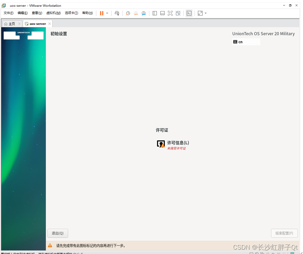Open the snapshot manager icon
Image resolution: width=303 pixels, height=254 pixels.
[x=144, y=13]
